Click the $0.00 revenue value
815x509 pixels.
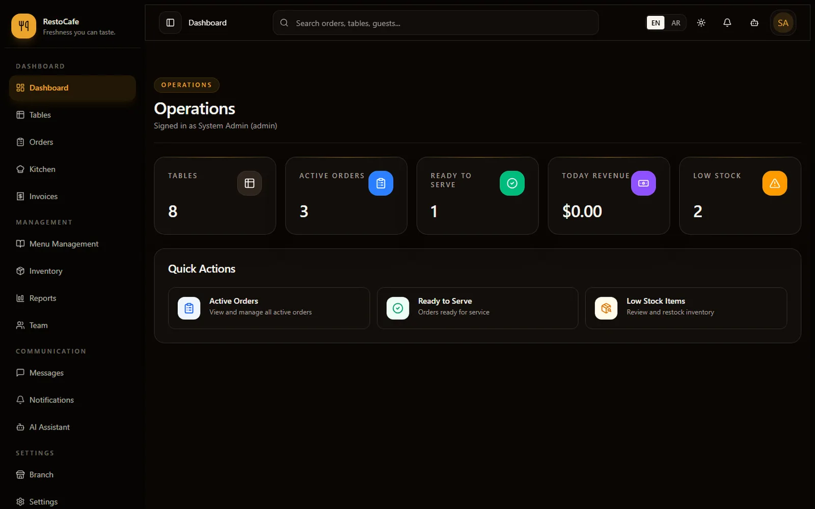[582, 211]
